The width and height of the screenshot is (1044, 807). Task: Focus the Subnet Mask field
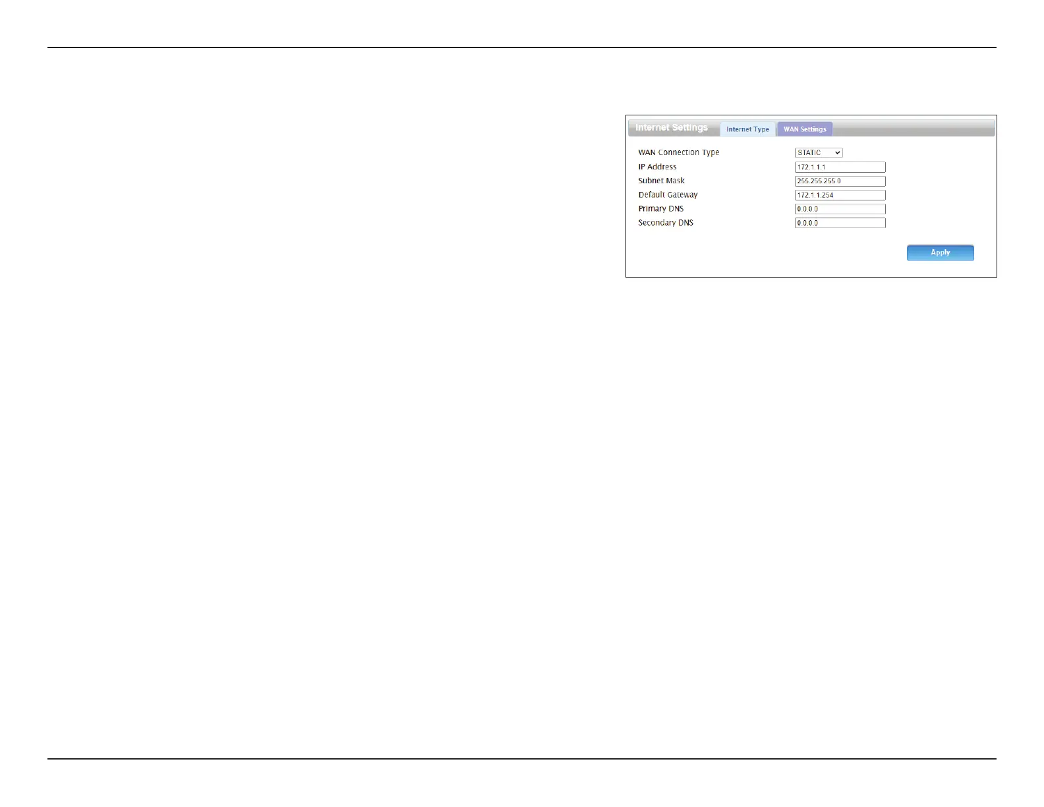click(x=840, y=181)
